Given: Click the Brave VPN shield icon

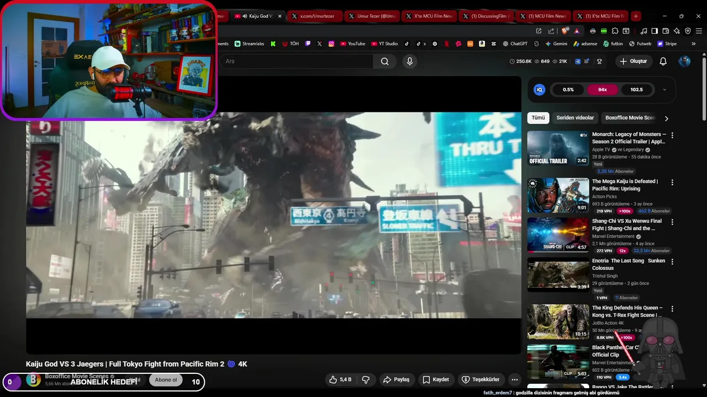Looking at the screenshot, I should click(688, 31).
